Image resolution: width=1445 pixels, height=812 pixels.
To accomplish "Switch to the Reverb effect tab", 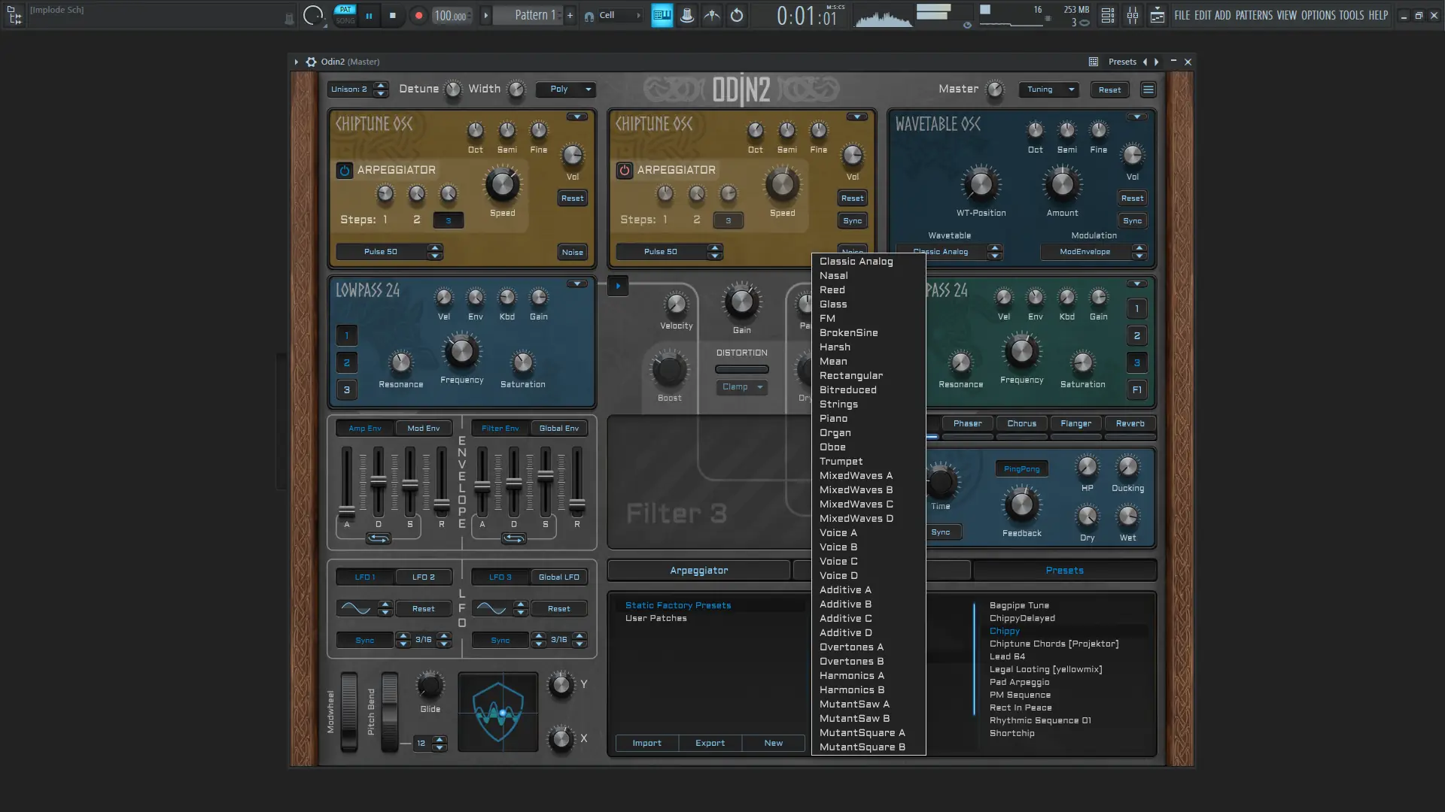I will coord(1130,424).
